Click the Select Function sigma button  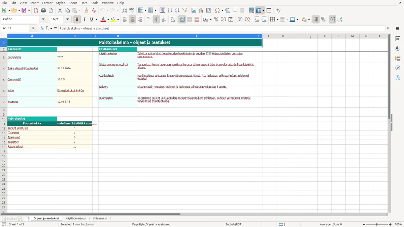point(47,28)
